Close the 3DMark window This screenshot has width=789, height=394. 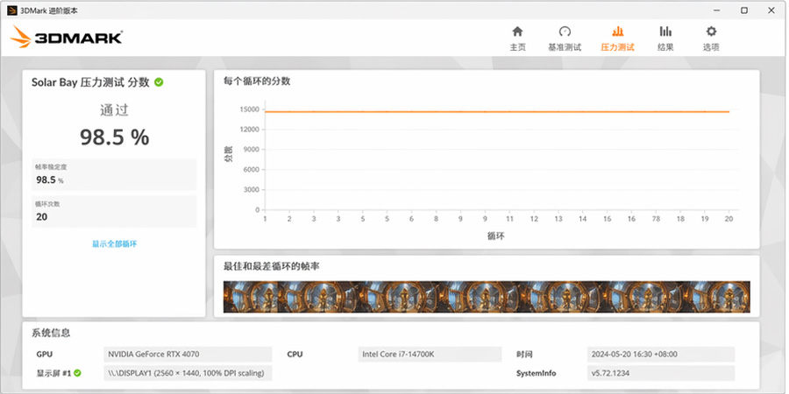771,11
